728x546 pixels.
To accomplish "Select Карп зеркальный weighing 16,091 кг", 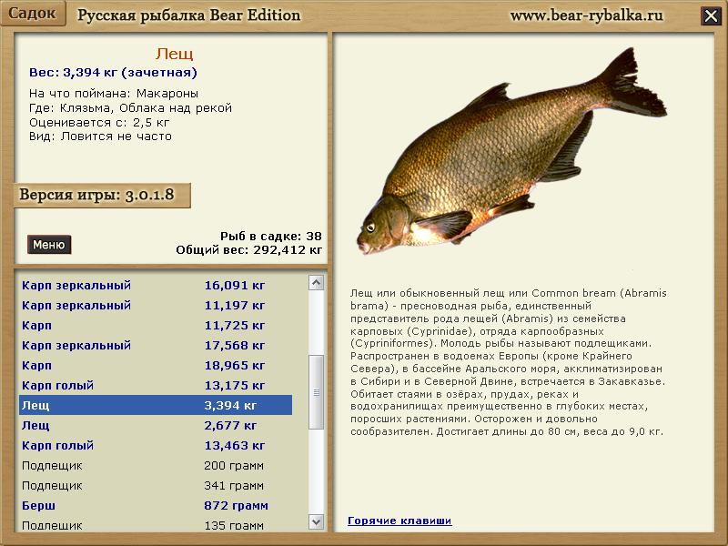I will pyautogui.click(x=155, y=286).
